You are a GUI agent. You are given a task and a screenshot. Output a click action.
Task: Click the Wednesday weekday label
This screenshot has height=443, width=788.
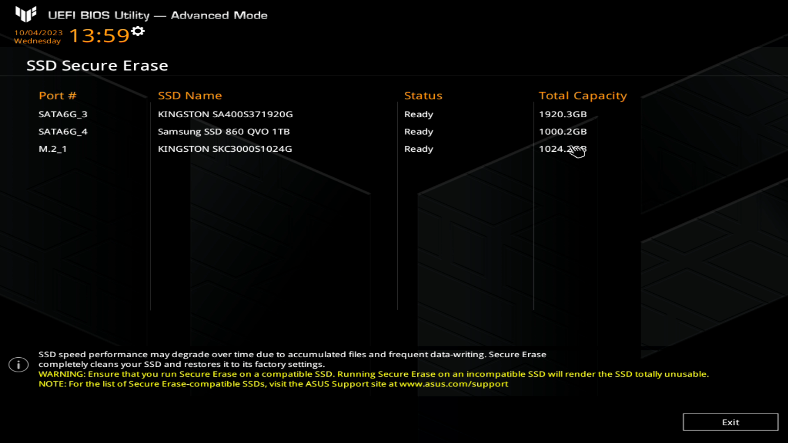point(37,41)
